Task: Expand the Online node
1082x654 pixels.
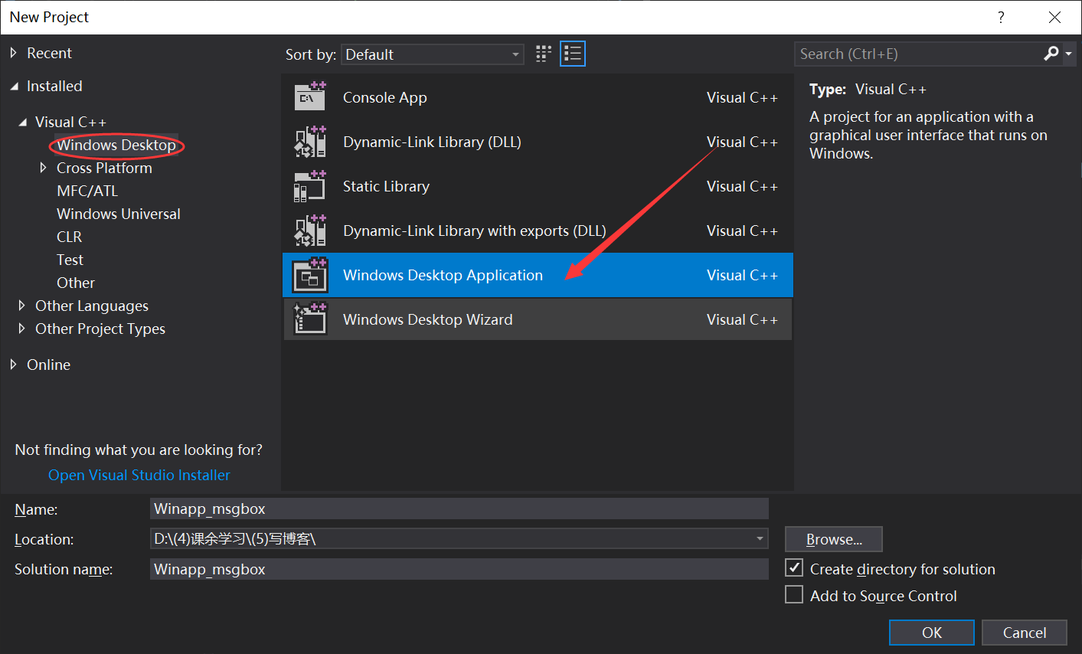Action: tap(13, 365)
